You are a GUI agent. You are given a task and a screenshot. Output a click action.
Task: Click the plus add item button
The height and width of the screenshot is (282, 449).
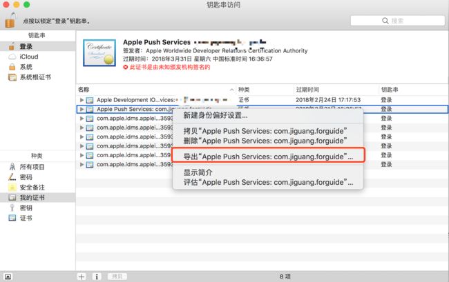[x=82, y=276]
